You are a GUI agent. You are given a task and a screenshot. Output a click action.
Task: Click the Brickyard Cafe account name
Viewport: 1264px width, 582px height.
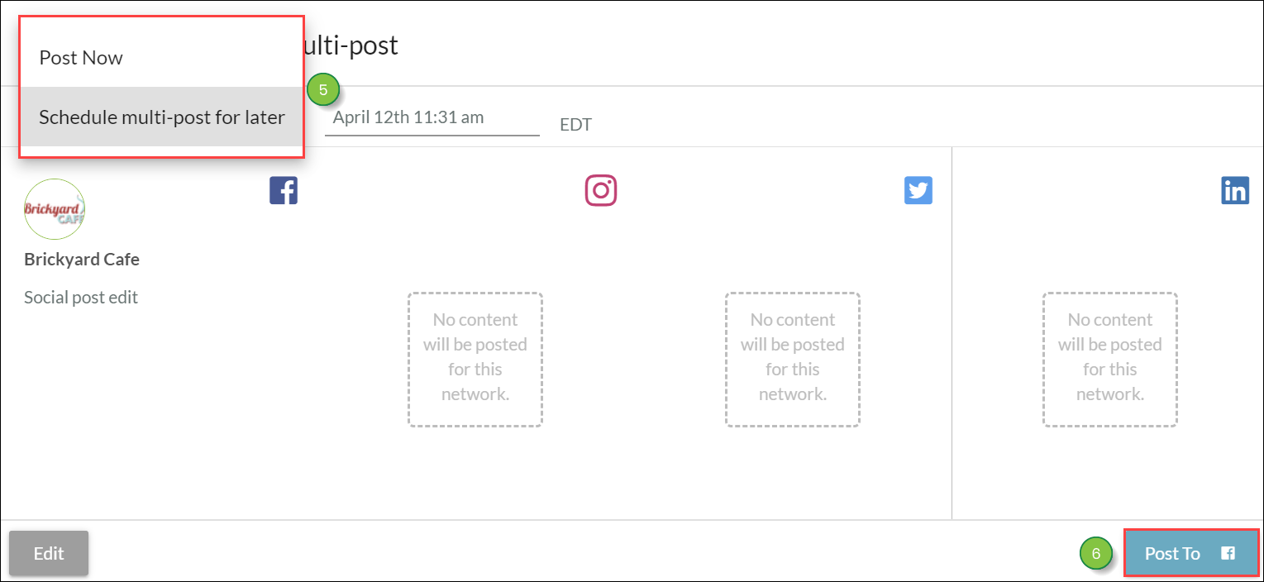tap(82, 259)
